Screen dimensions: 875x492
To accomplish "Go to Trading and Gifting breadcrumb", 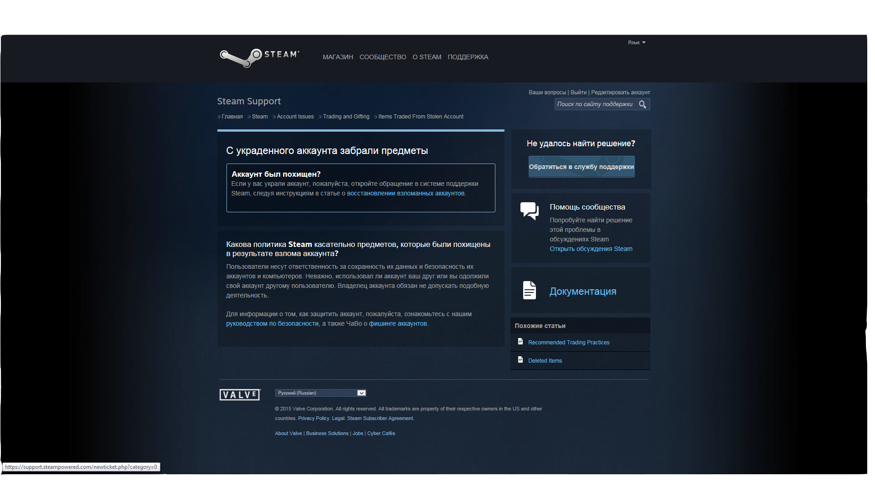I will point(346,117).
